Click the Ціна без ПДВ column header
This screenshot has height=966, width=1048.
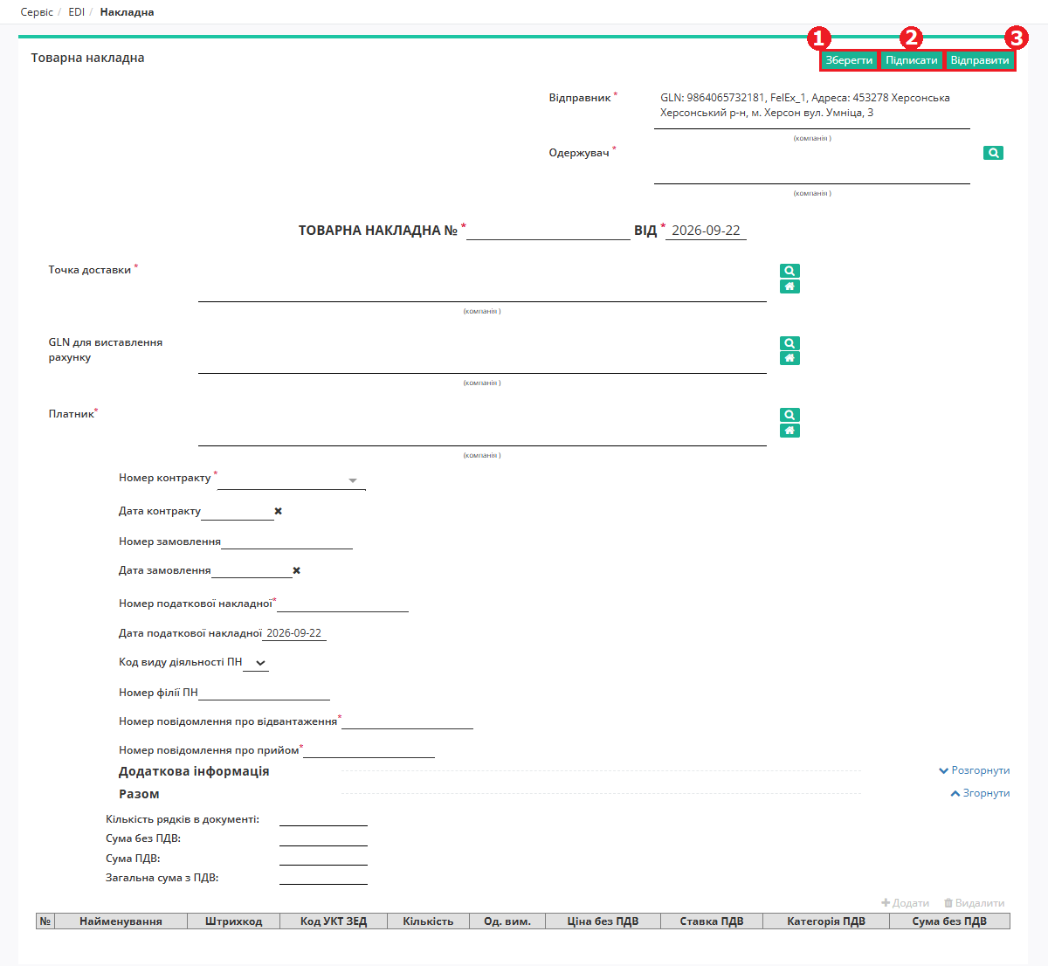tap(603, 921)
